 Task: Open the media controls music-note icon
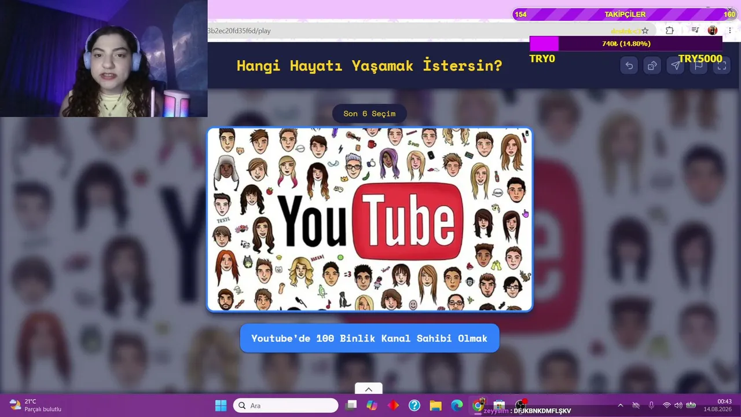695,31
